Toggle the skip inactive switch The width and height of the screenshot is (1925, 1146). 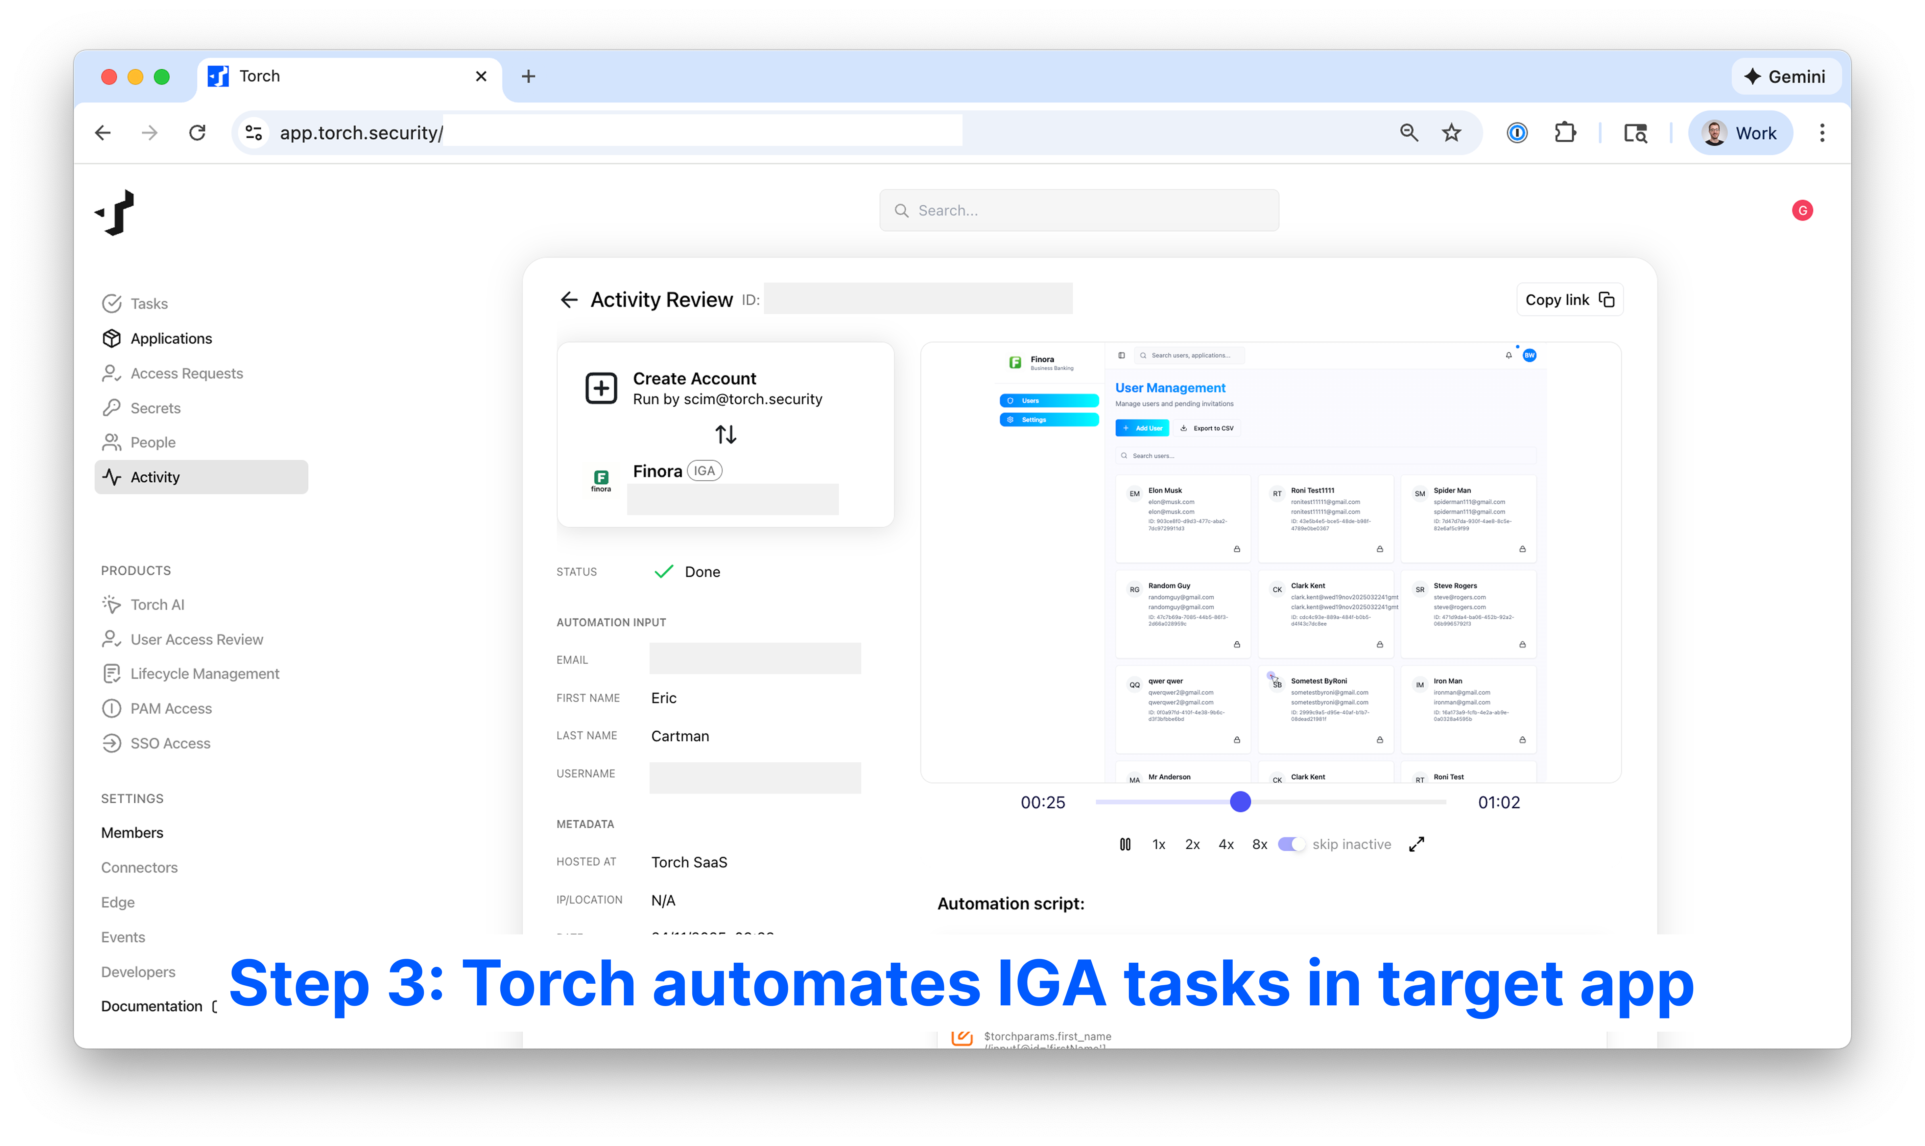click(x=1291, y=844)
